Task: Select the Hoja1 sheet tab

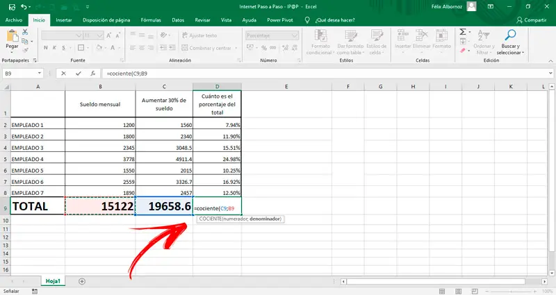Action: (x=53, y=281)
